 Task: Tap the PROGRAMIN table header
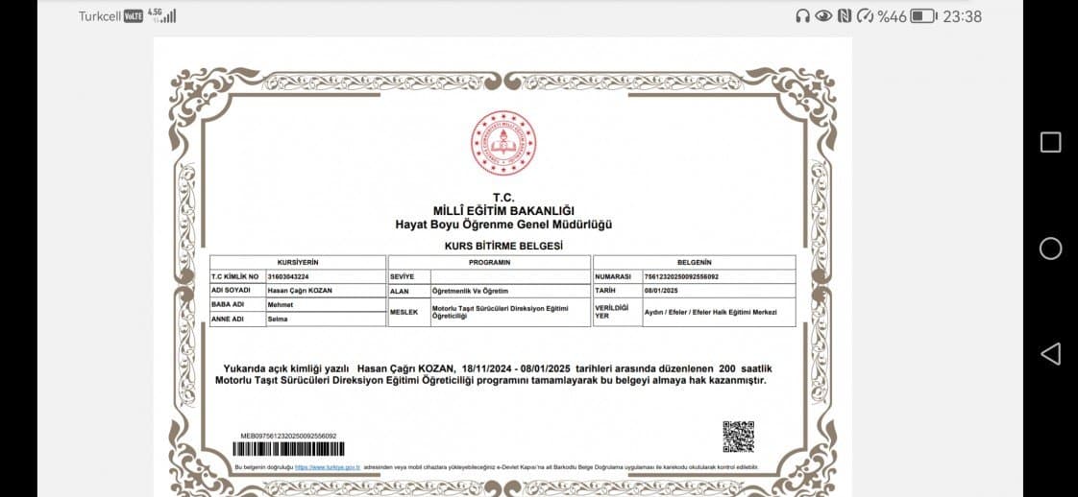(x=489, y=262)
